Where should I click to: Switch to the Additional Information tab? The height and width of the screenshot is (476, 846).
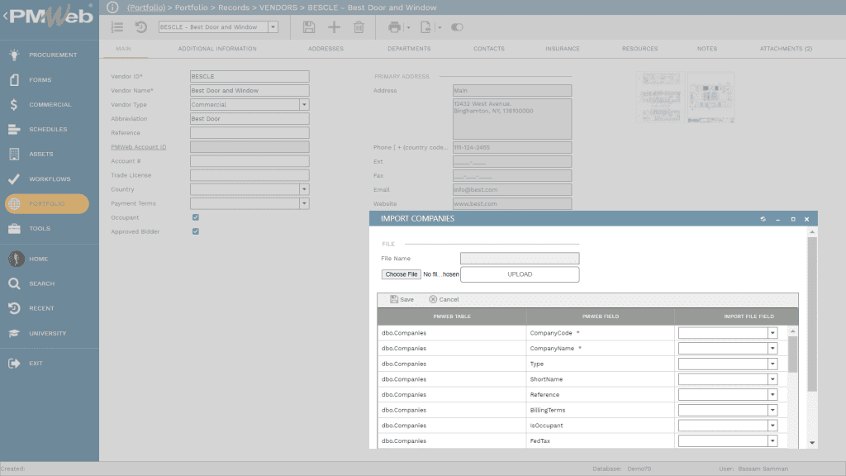click(x=217, y=49)
